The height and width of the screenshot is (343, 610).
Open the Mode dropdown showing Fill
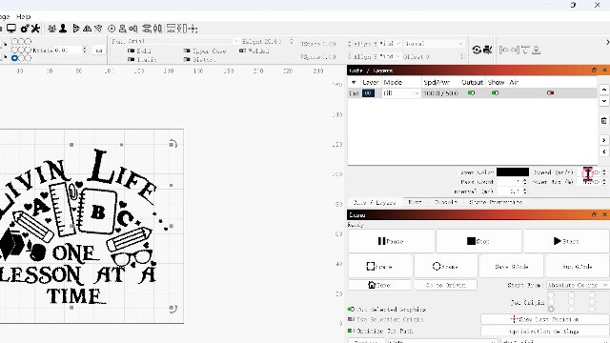click(x=401, y=93)
